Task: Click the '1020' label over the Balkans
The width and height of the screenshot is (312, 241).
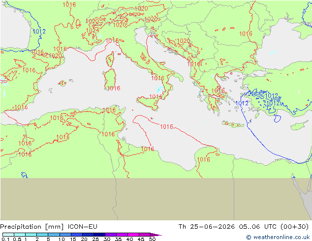Action: [183, 41]
